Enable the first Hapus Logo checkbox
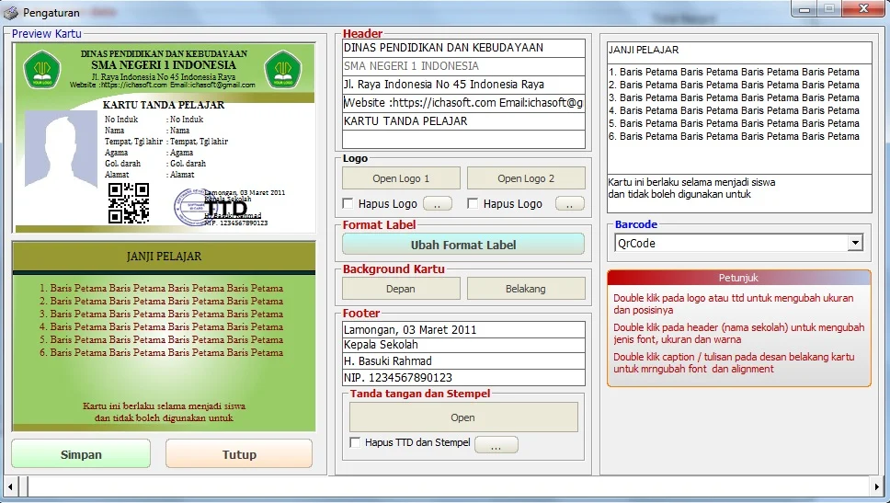The height and width of the screenshot is (503, 890). click(x=348, y=203)
